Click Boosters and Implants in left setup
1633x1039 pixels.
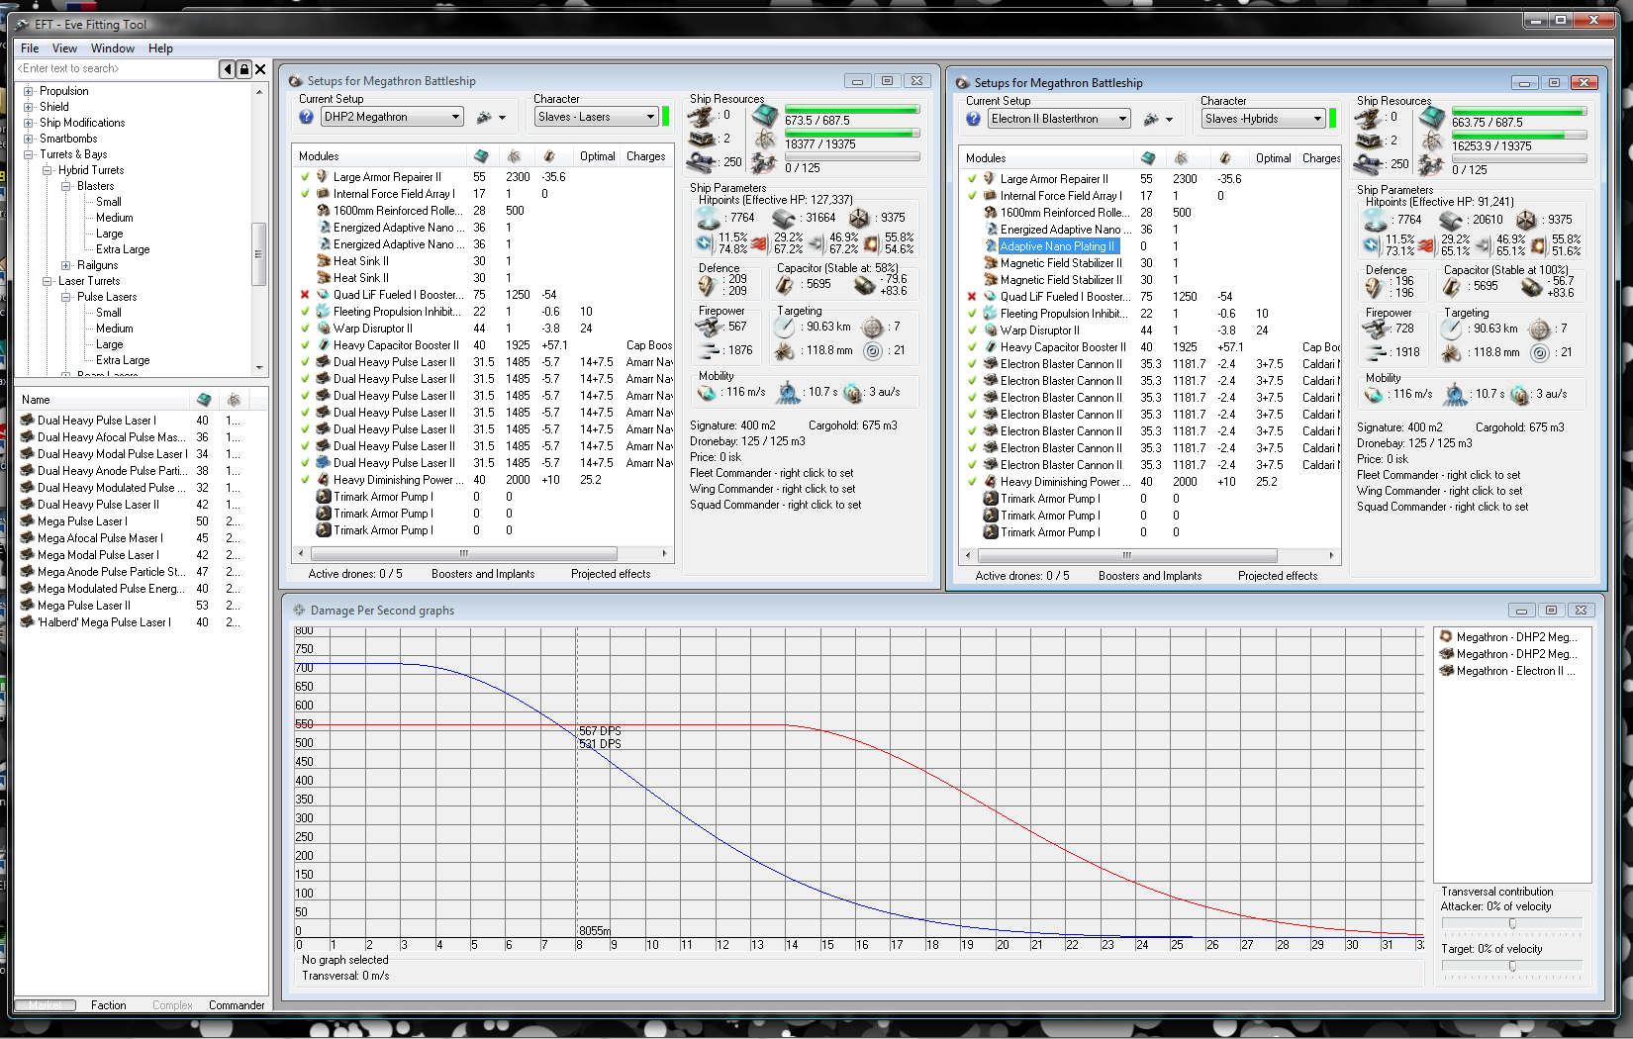(483, 574)
